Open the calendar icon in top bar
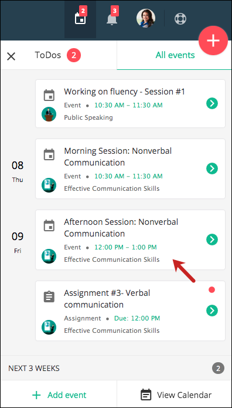Image resolution: width=232 pixels, height=408 pixels. [x=80, y=19]
